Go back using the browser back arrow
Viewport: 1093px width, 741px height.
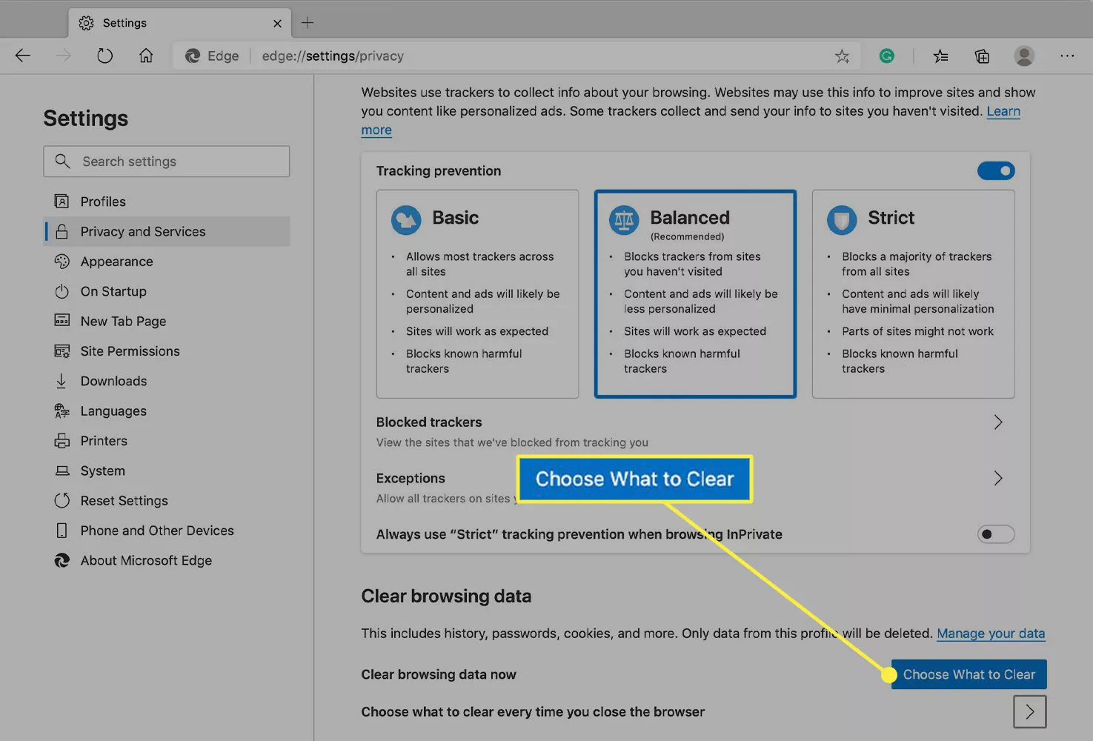click(23, 56)
